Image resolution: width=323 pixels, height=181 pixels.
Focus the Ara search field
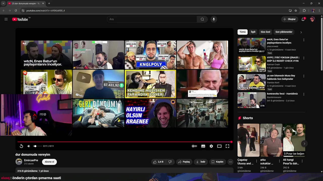[x=152, y=19]
